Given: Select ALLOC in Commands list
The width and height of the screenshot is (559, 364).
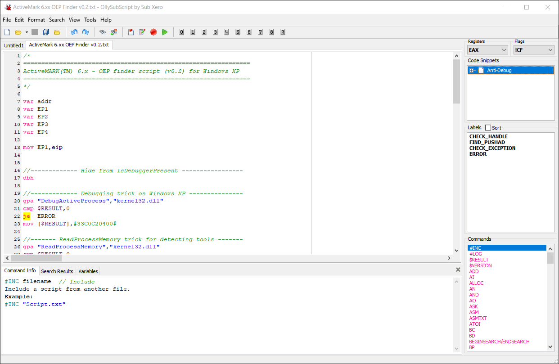Looking at the screenshot, I should [x=476, y=283].
